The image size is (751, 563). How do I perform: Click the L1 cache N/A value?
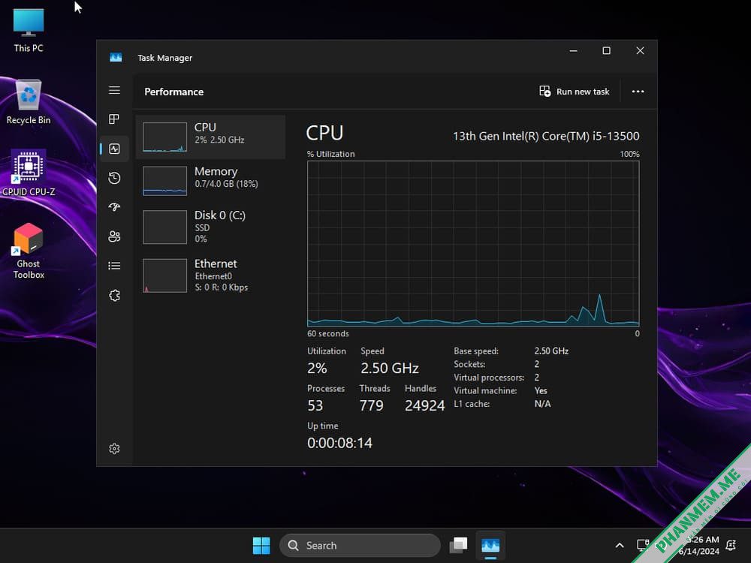pos(543,404)
